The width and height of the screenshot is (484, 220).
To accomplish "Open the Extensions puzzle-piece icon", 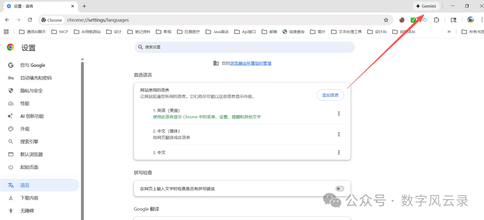I will pyautogui.click(x=436, y=20).
